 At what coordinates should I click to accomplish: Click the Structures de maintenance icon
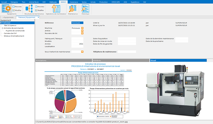tap(28, 8)
